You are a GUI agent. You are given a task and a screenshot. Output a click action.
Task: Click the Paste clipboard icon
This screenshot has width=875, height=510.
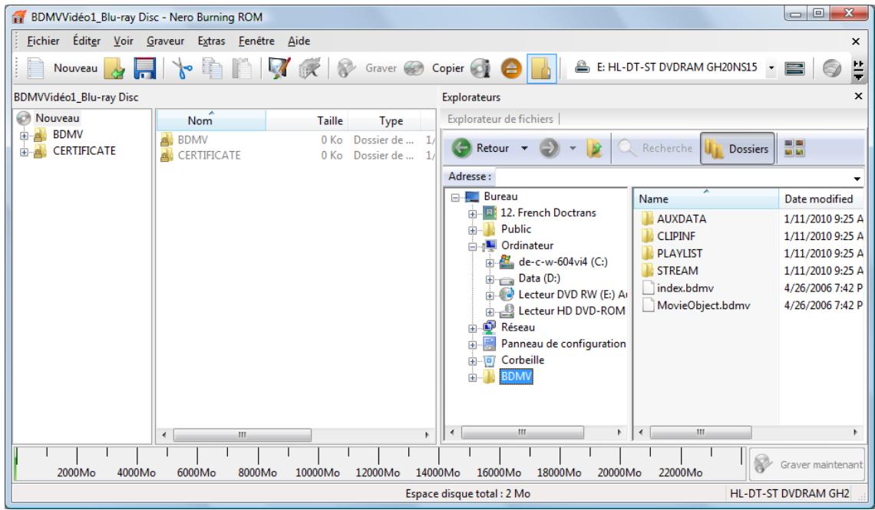(x=243, y=68)
